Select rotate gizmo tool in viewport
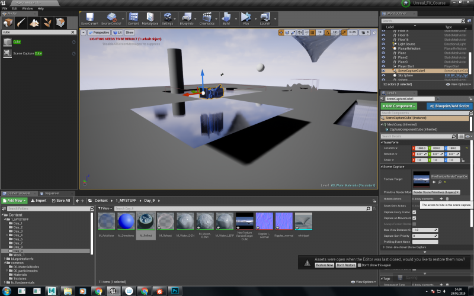This screenshot has height=296, width=474. (x=287, y=33)
